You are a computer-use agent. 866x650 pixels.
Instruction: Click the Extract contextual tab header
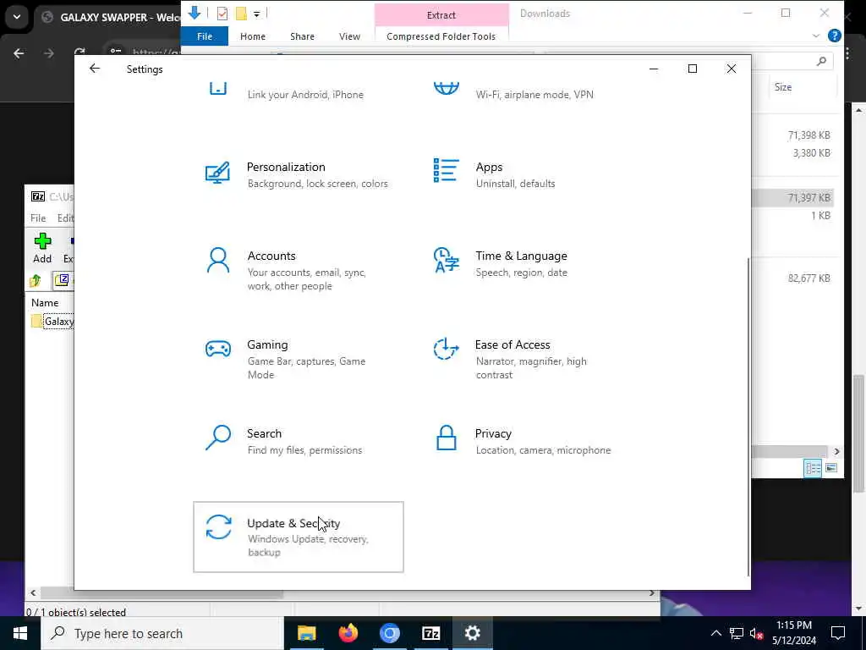(441, 15)
